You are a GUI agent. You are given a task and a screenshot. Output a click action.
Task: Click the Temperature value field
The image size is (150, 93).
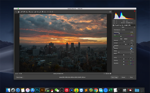pos(131,32)
